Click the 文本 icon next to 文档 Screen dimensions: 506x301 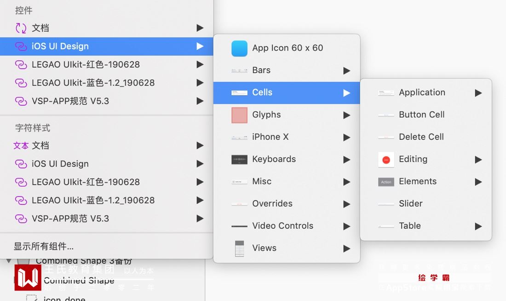[x=21, y=145]
